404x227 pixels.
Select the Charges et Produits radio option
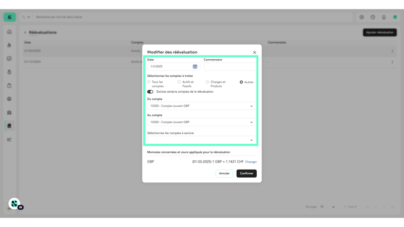click(x=207, y=82)
